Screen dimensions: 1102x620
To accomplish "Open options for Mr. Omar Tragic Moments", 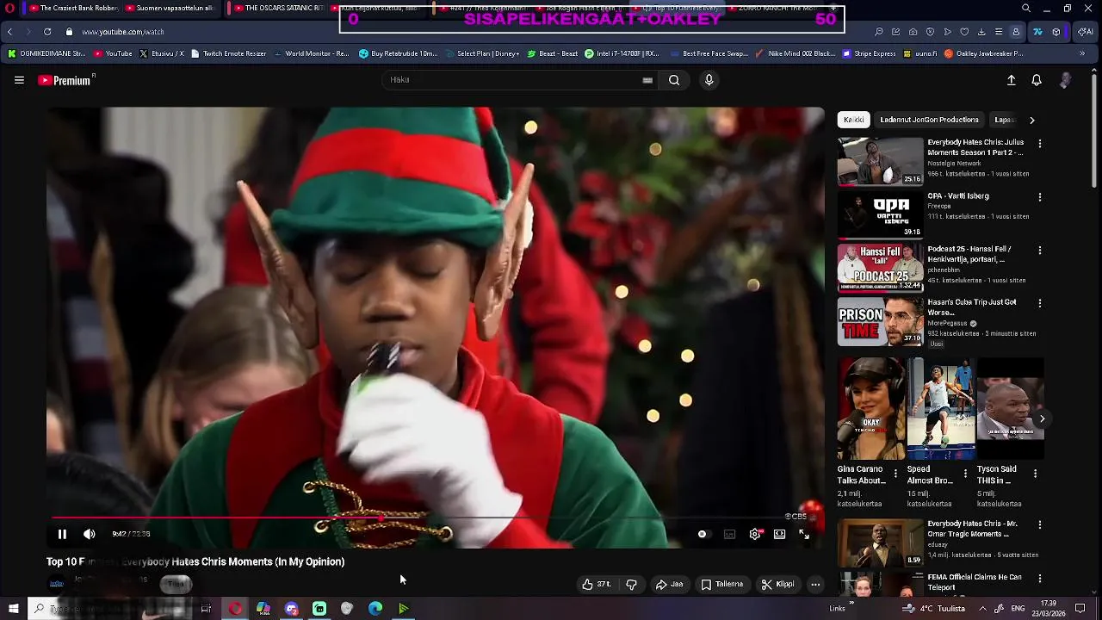I will [1040, 524].
